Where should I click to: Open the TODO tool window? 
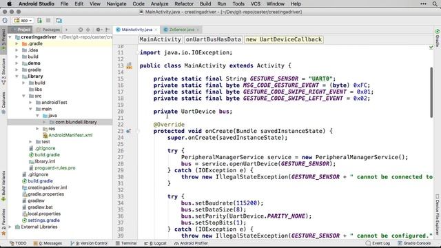coord(18,243)
